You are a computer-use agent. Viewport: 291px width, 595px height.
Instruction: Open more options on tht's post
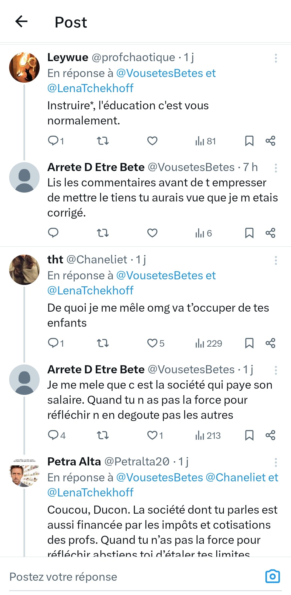tap(276, 260)
